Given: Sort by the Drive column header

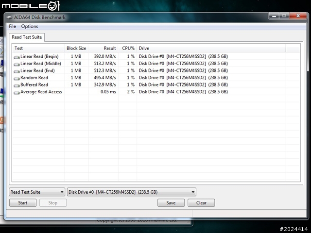Looking at the screenshot, I should click(x=211, y=48).
